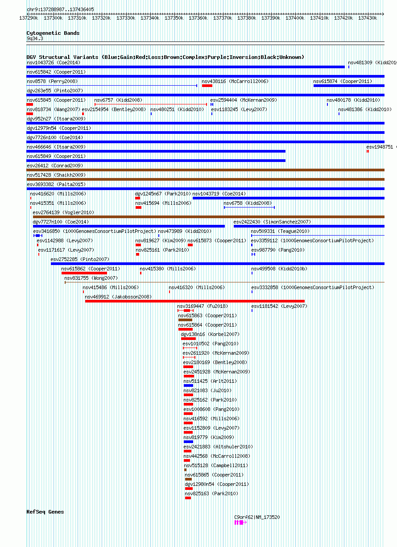This screenshot has height=547, width=397.
Task: Click dgv138n16 (Korbel2007) label
Action: (x=210, y=334)
